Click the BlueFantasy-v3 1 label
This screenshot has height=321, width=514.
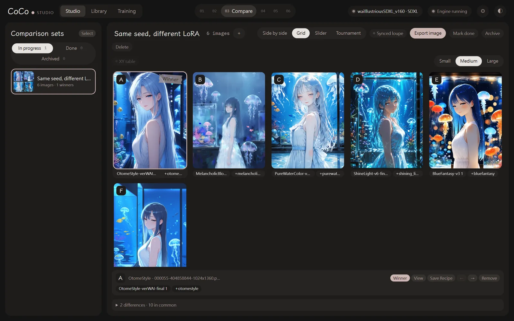(448, 173)
